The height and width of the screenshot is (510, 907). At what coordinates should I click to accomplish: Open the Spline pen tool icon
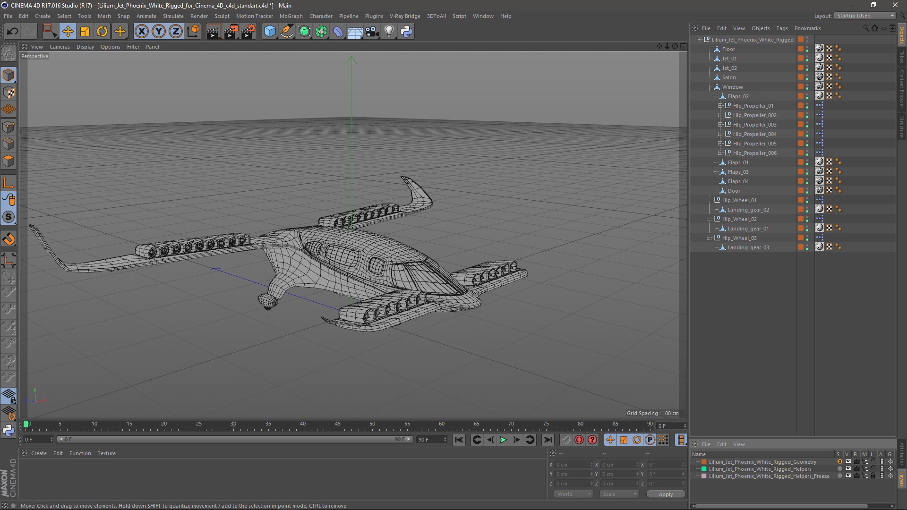click(287, 32)
